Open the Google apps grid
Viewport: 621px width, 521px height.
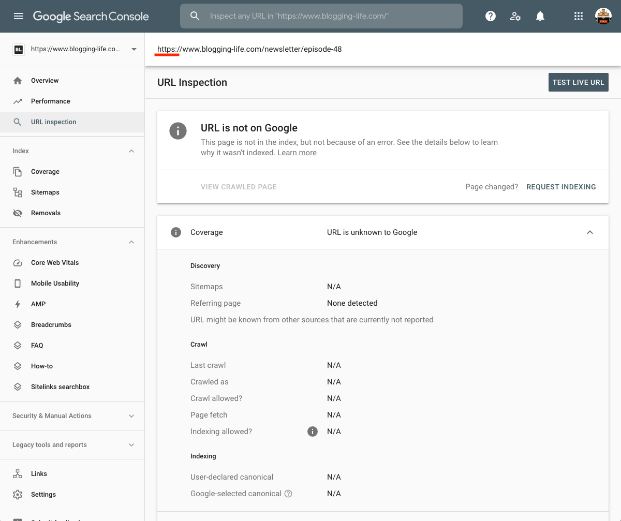click(x=579, y=16)
